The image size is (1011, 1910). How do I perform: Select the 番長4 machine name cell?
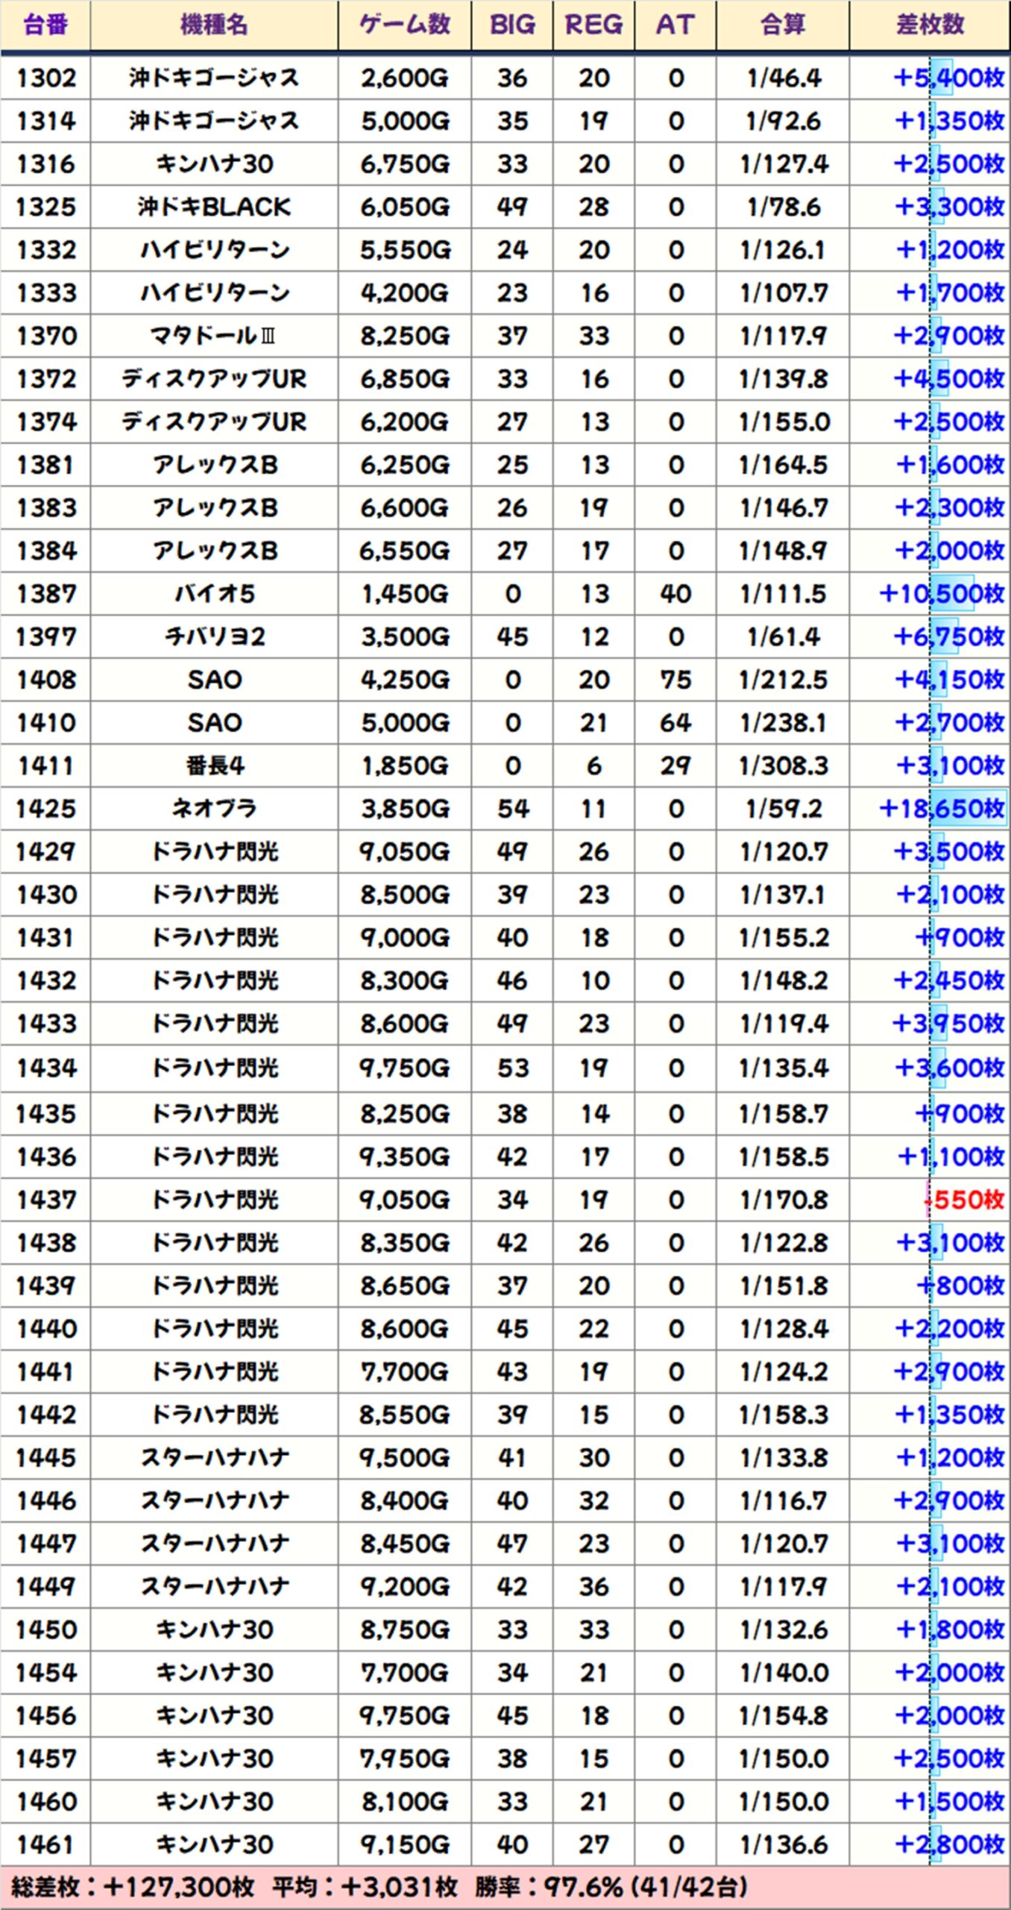coord(214,765)
